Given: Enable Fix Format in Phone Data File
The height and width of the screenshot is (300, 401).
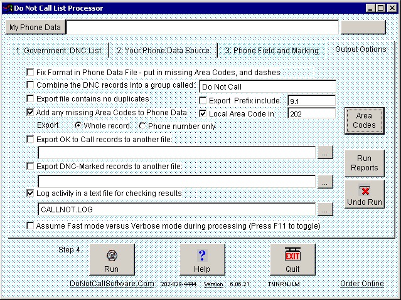Looking at the screenshot, I should coord(31,73).
